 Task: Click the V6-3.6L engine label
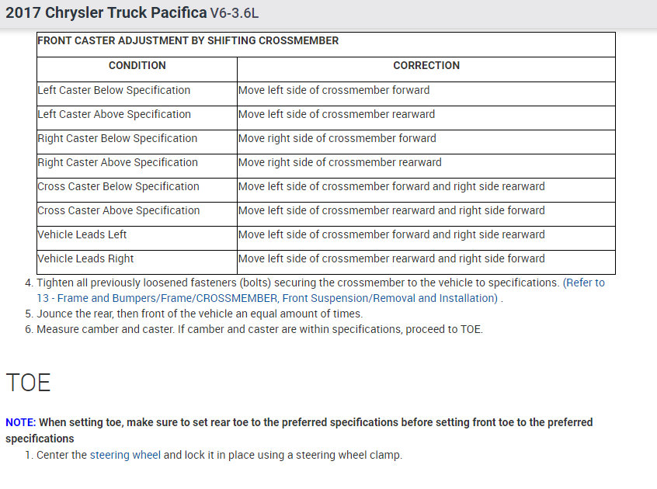tap(234, 14)
